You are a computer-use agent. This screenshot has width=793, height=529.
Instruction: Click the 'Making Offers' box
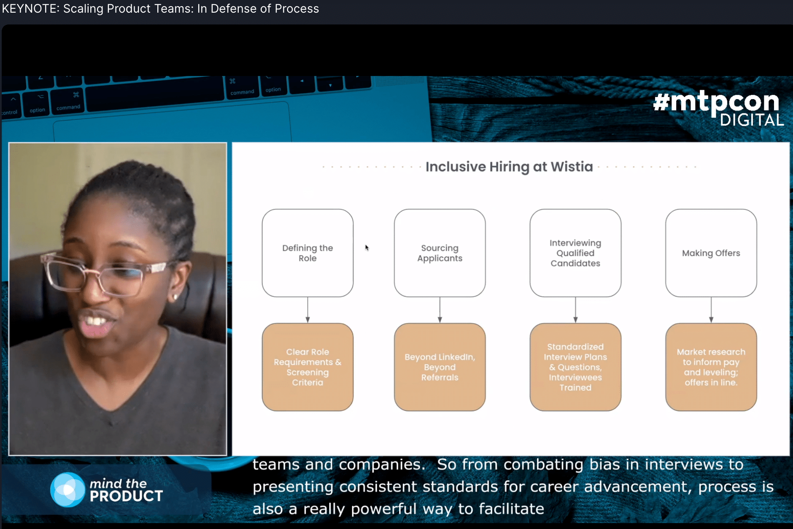tap(711, 253)
